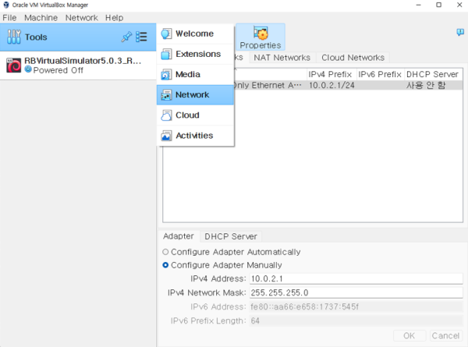Image resolution: width=468 pixels, height=347 pixels.
Task: Click the Welcome tool icon
Action: [x=166, y=34]
